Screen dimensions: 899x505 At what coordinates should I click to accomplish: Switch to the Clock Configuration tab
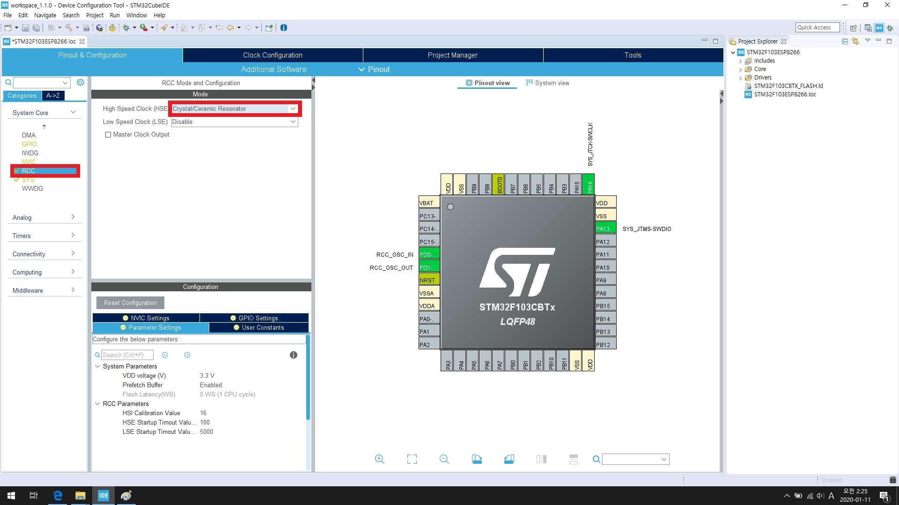[273, 55]
